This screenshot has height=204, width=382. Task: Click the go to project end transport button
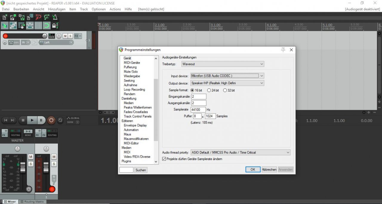pyautogui.click(x=13, y=120)
